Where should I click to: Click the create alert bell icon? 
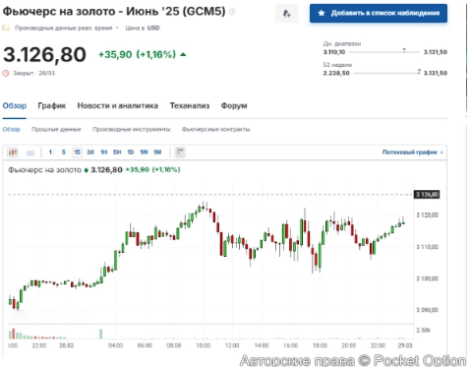(287, 14)
